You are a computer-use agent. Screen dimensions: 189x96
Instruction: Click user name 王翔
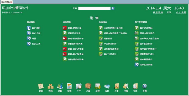click(169, 12)
